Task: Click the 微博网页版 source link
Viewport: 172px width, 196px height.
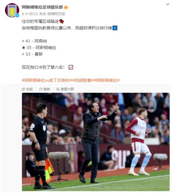Action: point(56,14)
